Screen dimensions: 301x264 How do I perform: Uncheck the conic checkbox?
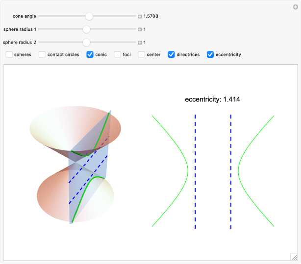click(90, 54)
